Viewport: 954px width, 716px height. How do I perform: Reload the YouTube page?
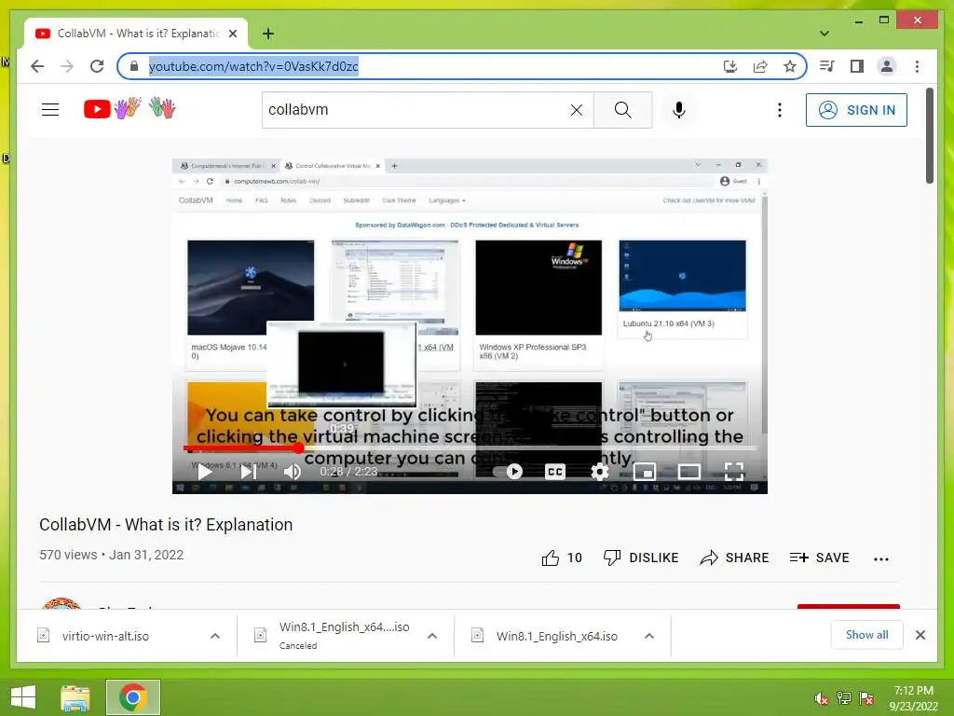97,66
